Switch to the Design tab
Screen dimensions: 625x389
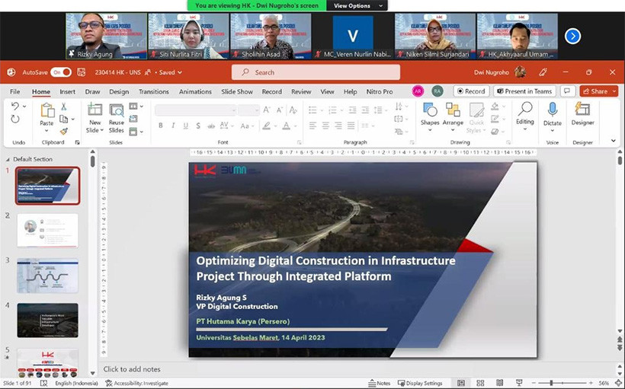tap(119, 91)
